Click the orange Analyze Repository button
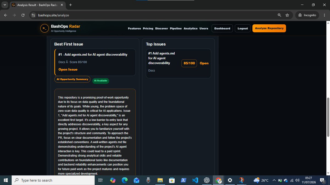 point(269,28)
